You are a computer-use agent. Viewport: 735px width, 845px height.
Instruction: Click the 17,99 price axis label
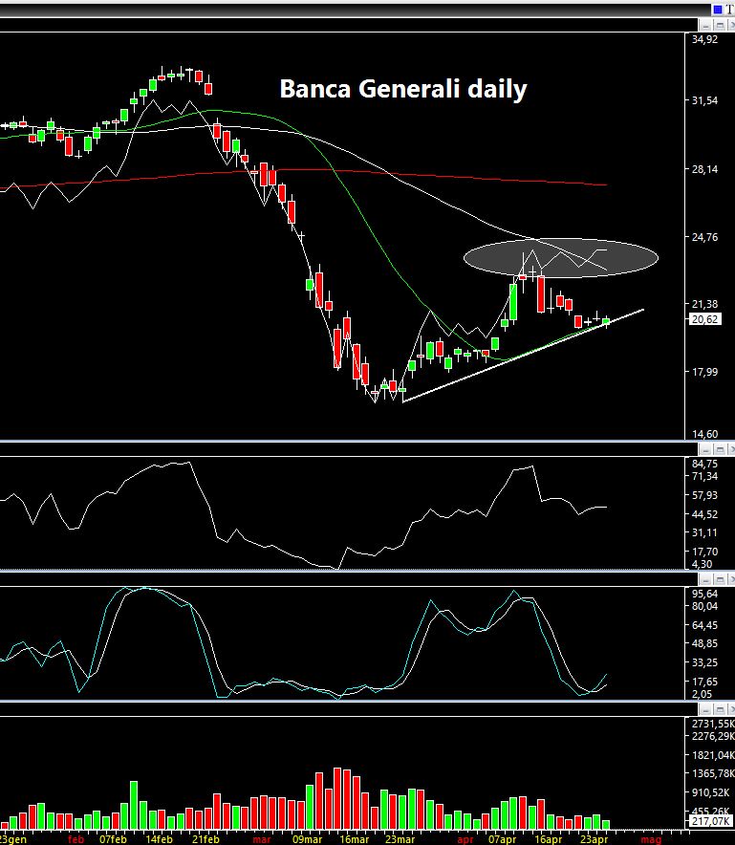coord(704,372)
